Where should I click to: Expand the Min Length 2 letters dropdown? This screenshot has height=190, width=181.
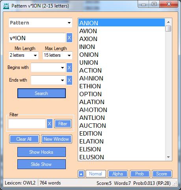[24, 55]
